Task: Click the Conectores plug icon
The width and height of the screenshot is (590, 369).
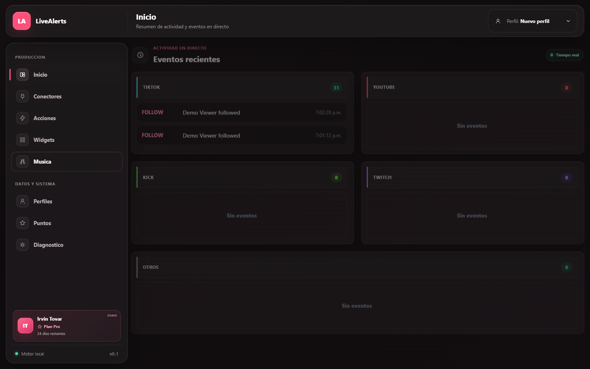Action: [23, 96]
